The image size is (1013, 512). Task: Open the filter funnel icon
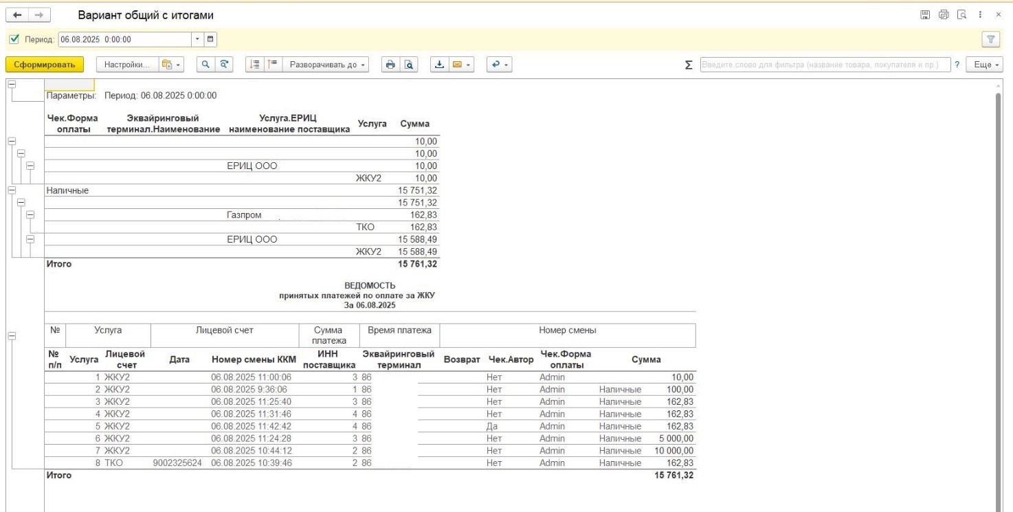pyautogui.click(x=991, y=40)
